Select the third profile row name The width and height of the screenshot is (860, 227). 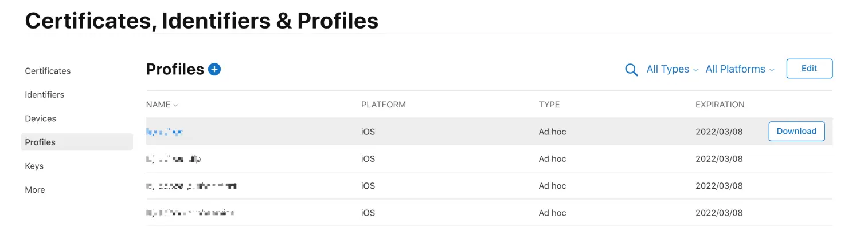pyautogui.click(x=191, y=186)
